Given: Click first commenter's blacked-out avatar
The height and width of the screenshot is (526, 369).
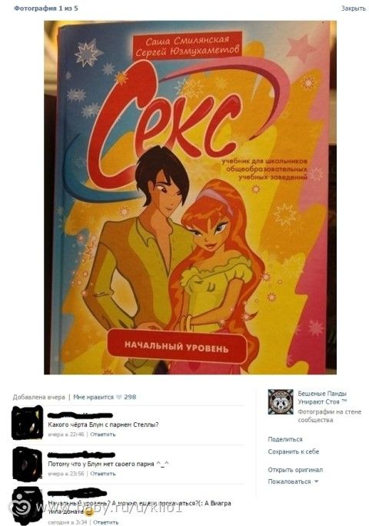Looking at the screenshot, I should pos(27,422).
